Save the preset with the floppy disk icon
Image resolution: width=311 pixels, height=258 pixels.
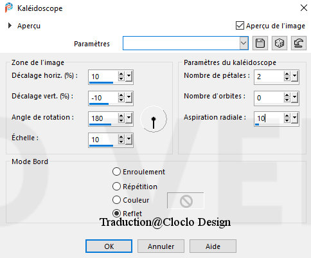coord(260,43)
